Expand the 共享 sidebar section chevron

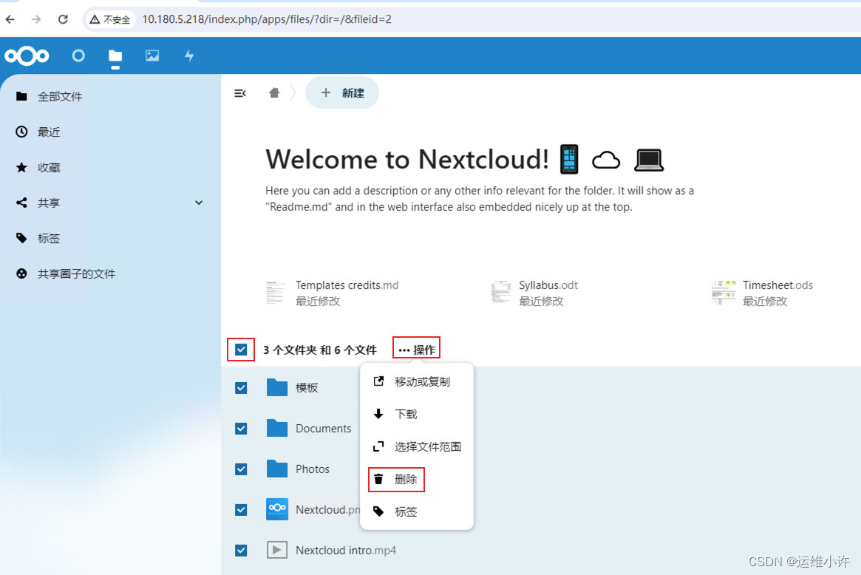click(x=199, y=203)
